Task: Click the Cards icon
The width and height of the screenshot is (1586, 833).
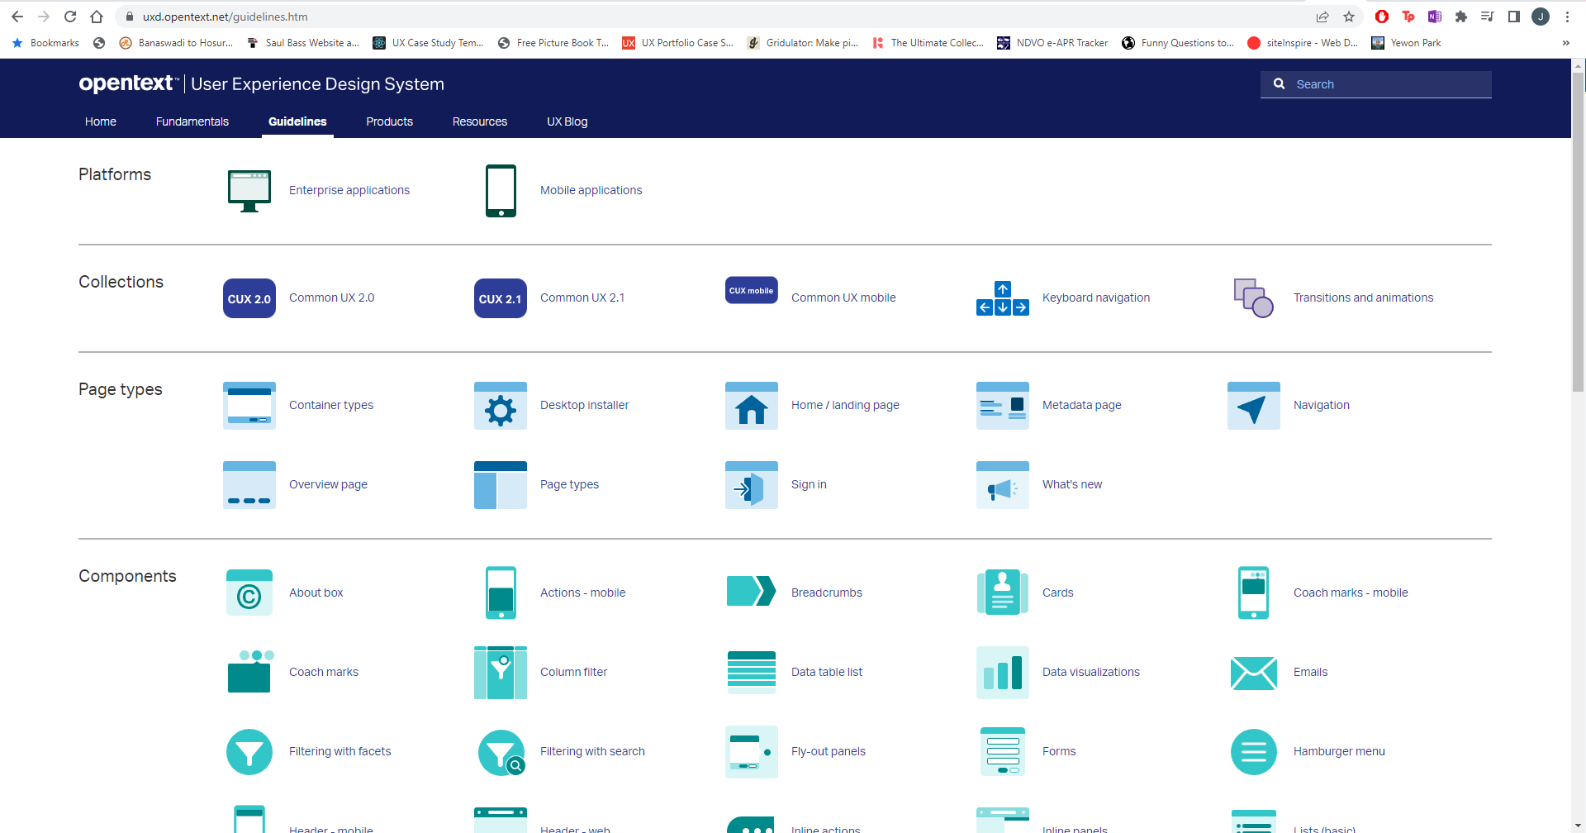Action: pos(1003,593)
